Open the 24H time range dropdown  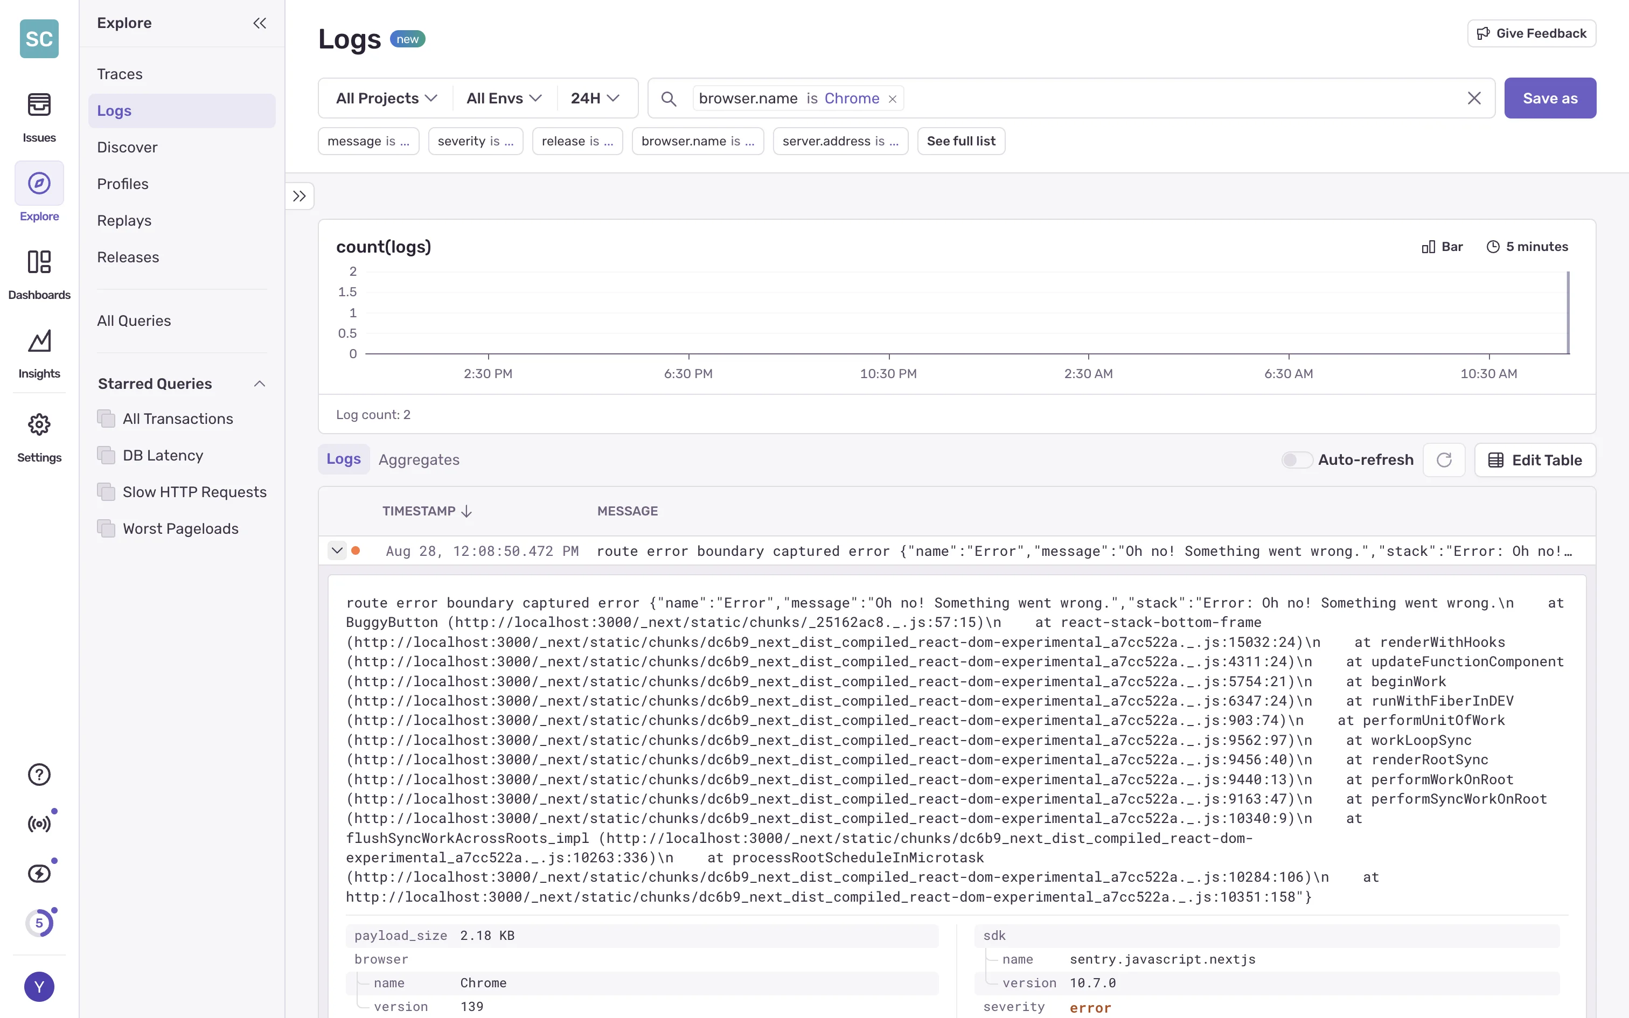594,97
